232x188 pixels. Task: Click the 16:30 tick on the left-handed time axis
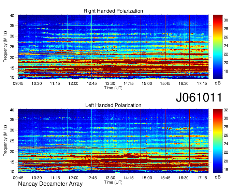(x=184, y=178)
